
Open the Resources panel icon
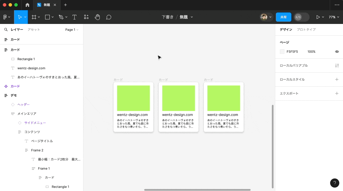(x=86, y=17)
